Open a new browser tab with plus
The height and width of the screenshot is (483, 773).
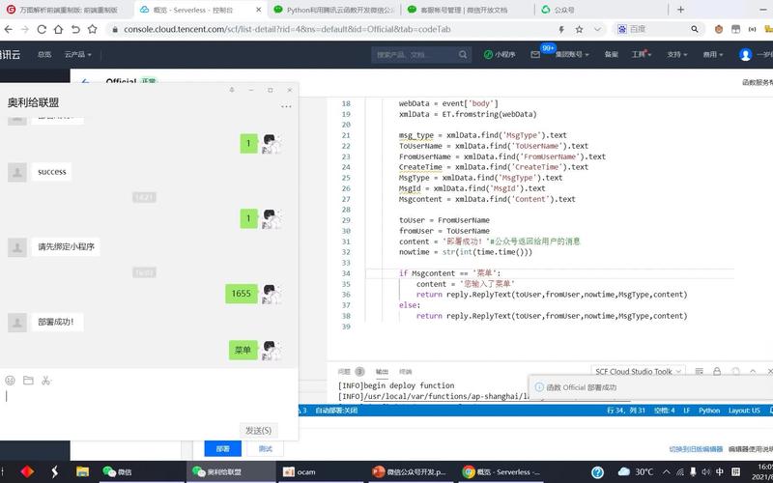pyautogui.click(x=680, y=10)
